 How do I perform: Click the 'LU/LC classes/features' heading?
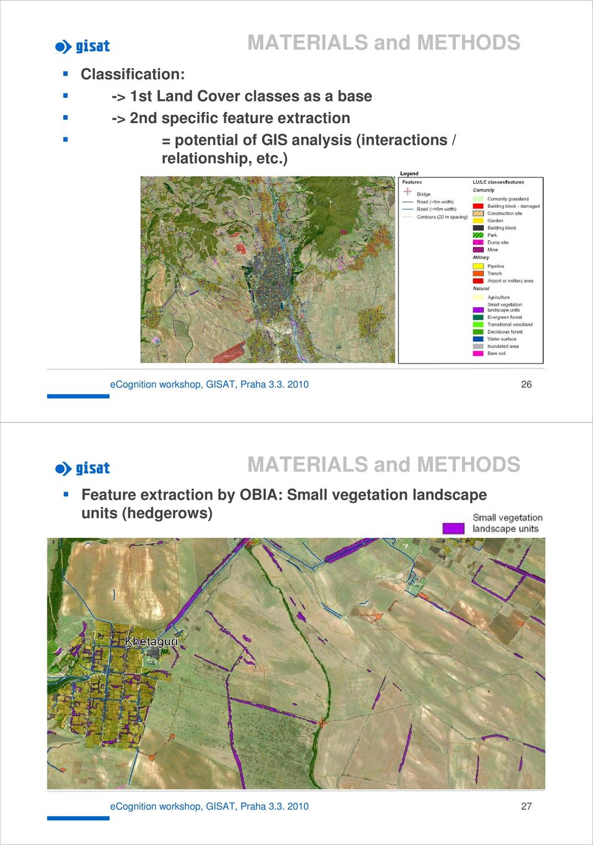(x=498, y=182)
